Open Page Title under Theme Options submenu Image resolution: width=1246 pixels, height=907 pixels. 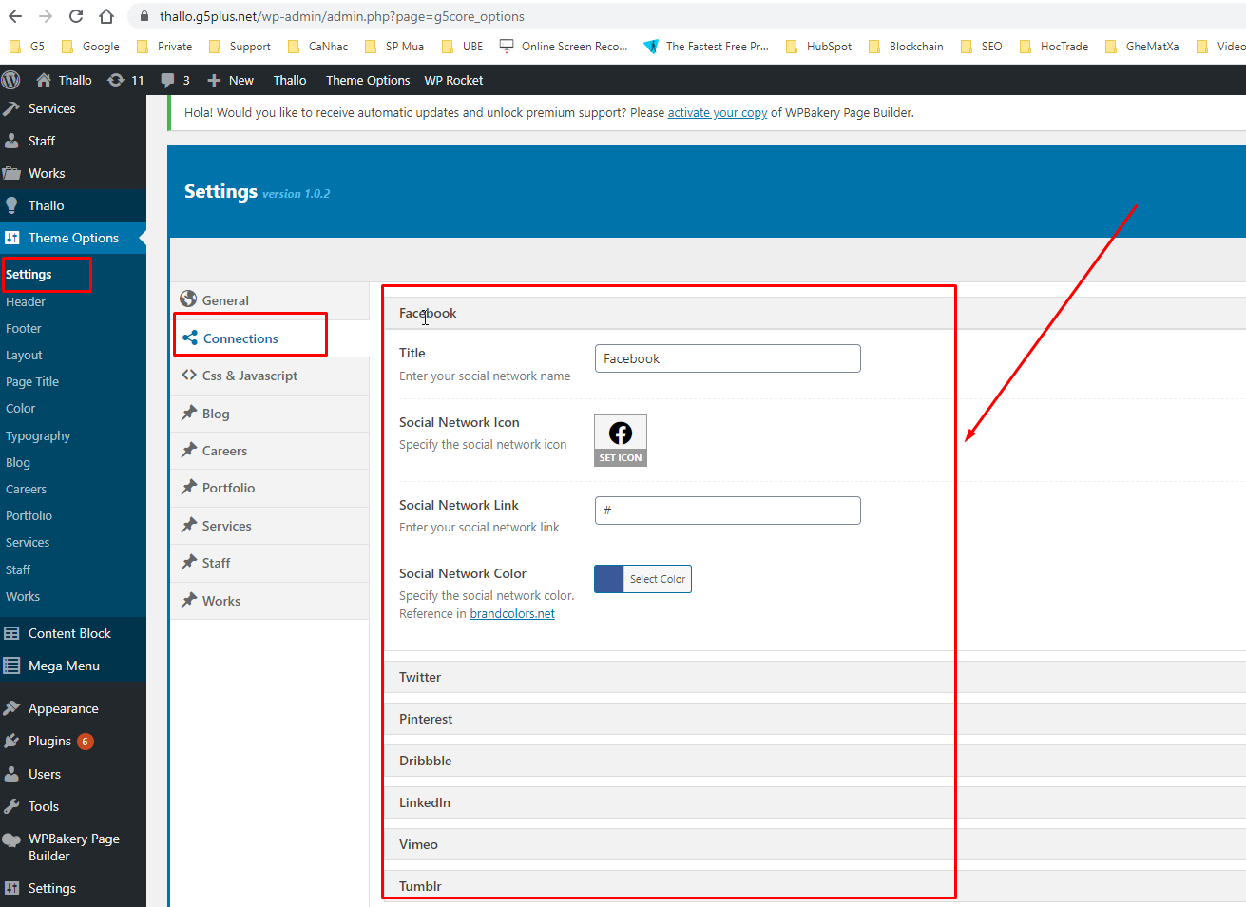point(32,381)
